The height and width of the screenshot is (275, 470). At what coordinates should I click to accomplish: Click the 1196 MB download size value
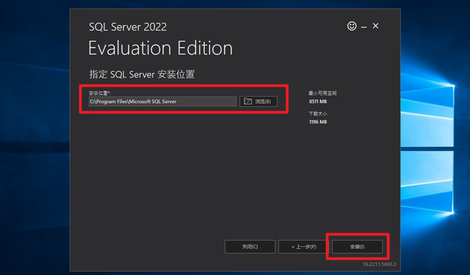pyautogui.click(x=318, y=122)
